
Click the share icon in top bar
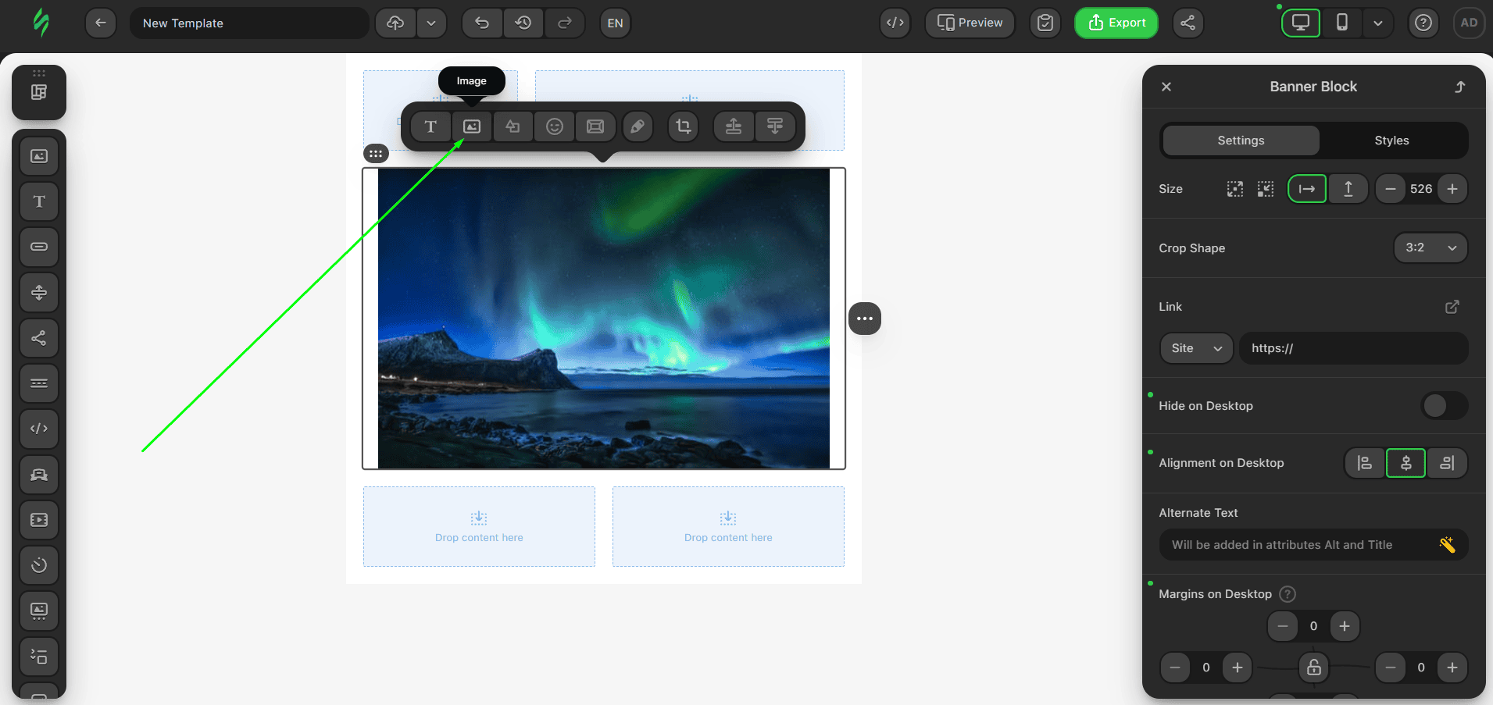tap(1188, 23)
